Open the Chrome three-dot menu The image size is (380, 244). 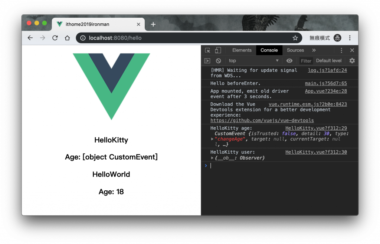pyautogui.click(x=350, y=38)
